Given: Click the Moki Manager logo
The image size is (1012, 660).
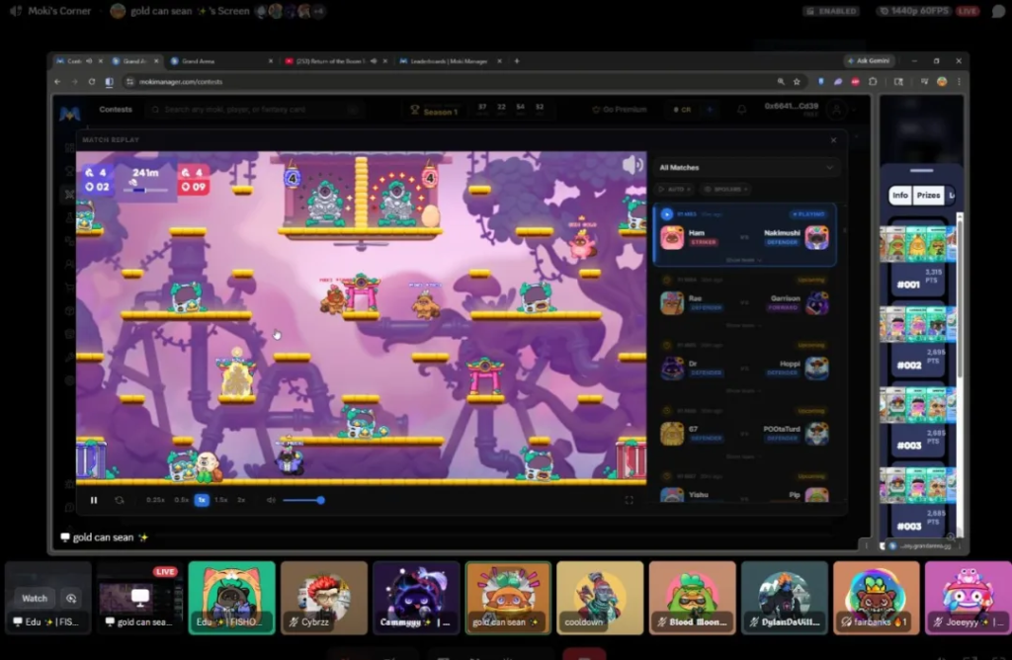Looking at the screenshot, I should point(69,114).
